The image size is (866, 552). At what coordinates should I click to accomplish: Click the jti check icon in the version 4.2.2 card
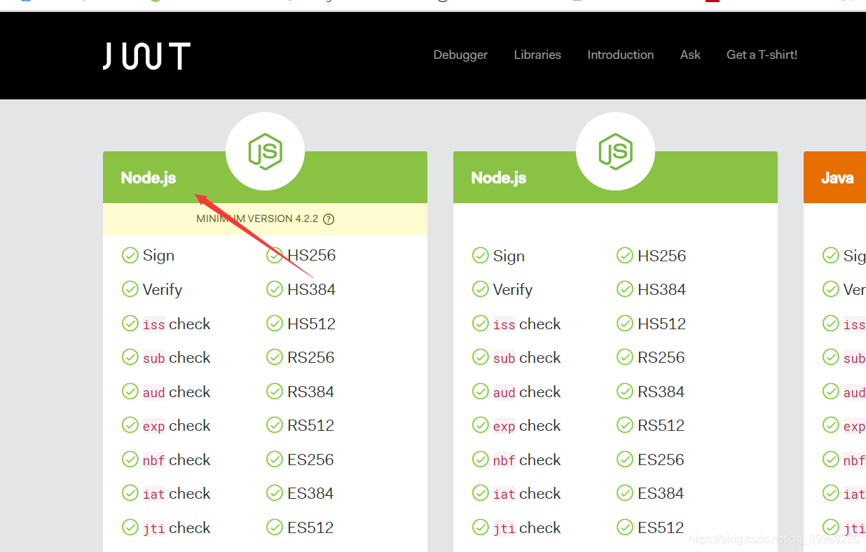tap(130, 527)
